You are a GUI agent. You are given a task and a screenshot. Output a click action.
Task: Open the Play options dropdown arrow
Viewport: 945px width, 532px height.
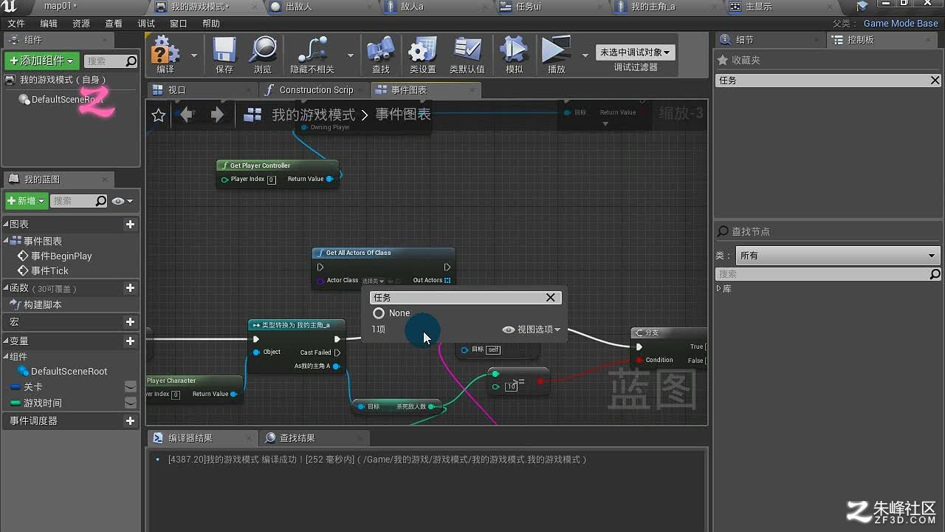[x=585, y=55]
